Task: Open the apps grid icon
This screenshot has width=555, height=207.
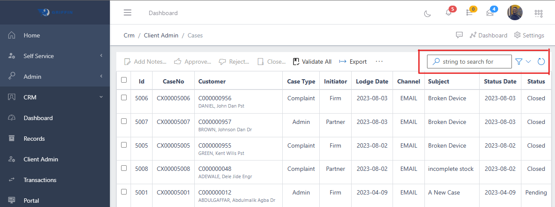Action: (x=539, y=13)
